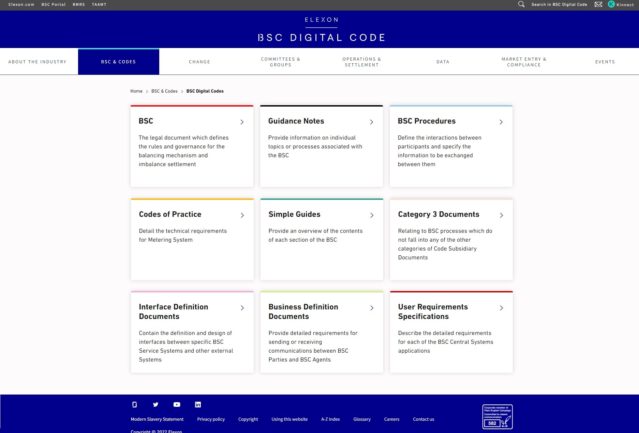Screen dimensions: 639x433
Task: Click the Plain English Campaign badge
Action: pyautogui.click(x=497, y=417)
